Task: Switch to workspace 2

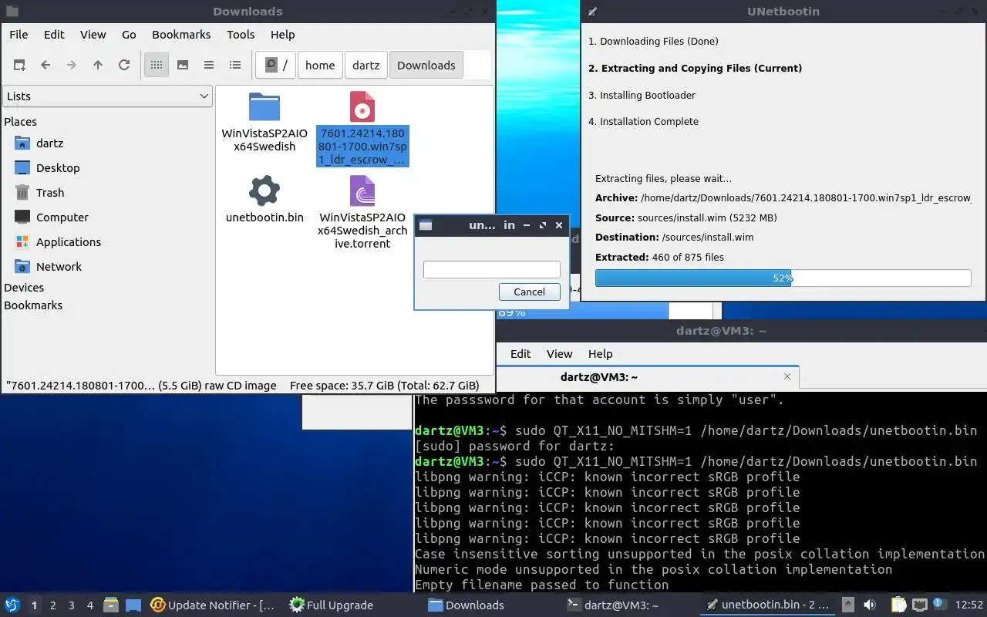Action: point(52,605)
